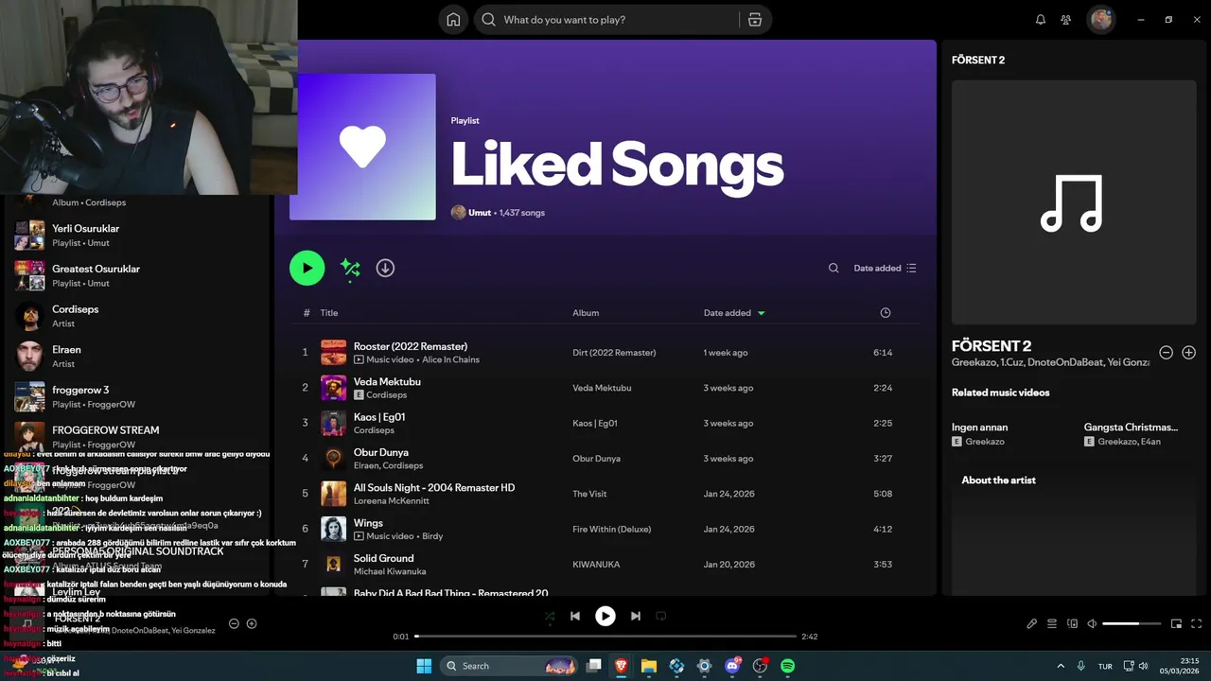
Task: Click FÖRSENT 2 album art placeholder
Action: (1074, 202)
